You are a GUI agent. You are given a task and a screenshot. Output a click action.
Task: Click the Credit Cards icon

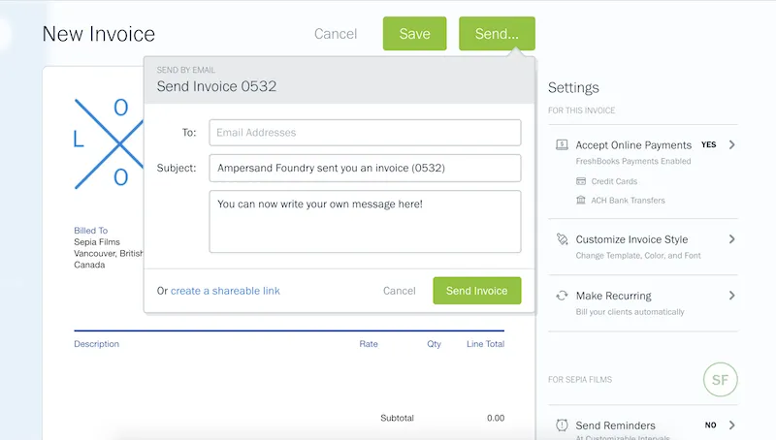[581, 181]
